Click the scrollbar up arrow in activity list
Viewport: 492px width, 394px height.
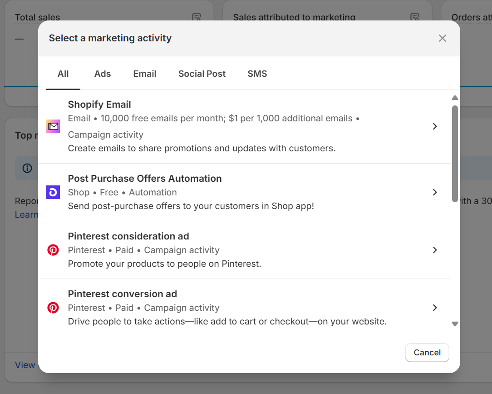(455, 98)
